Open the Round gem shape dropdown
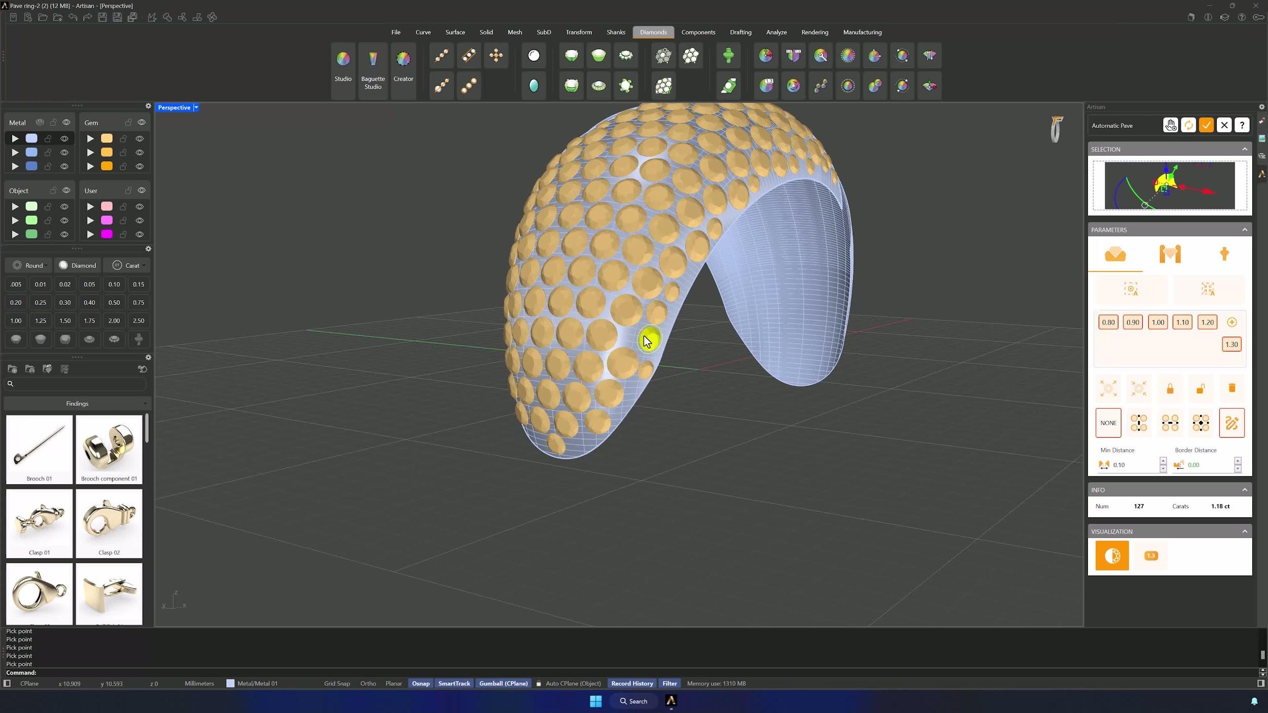Image resolution: width=1268 pixels, height=713 pixels. pos(29,265)
